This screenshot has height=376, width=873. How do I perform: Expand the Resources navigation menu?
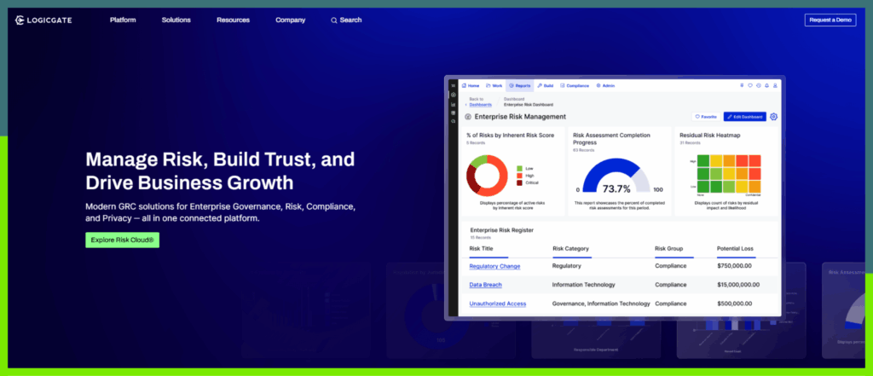pos(233,20)
